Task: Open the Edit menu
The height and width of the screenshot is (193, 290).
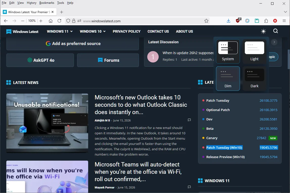Action: coord(12,3)
